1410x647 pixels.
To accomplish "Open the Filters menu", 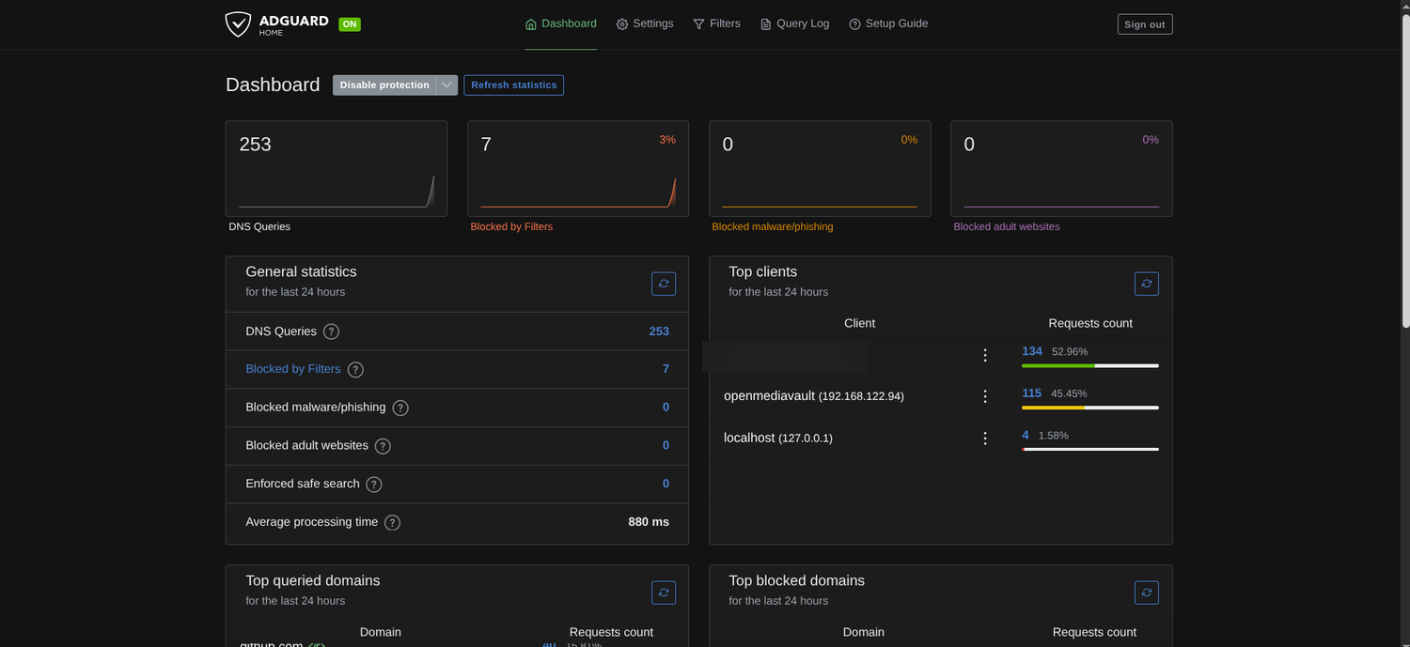I will click(x=716, y=23).
